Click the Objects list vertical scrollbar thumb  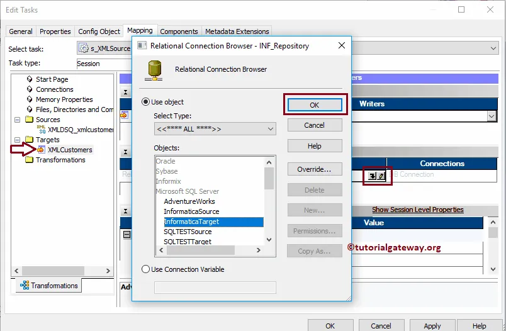(269, 179)
